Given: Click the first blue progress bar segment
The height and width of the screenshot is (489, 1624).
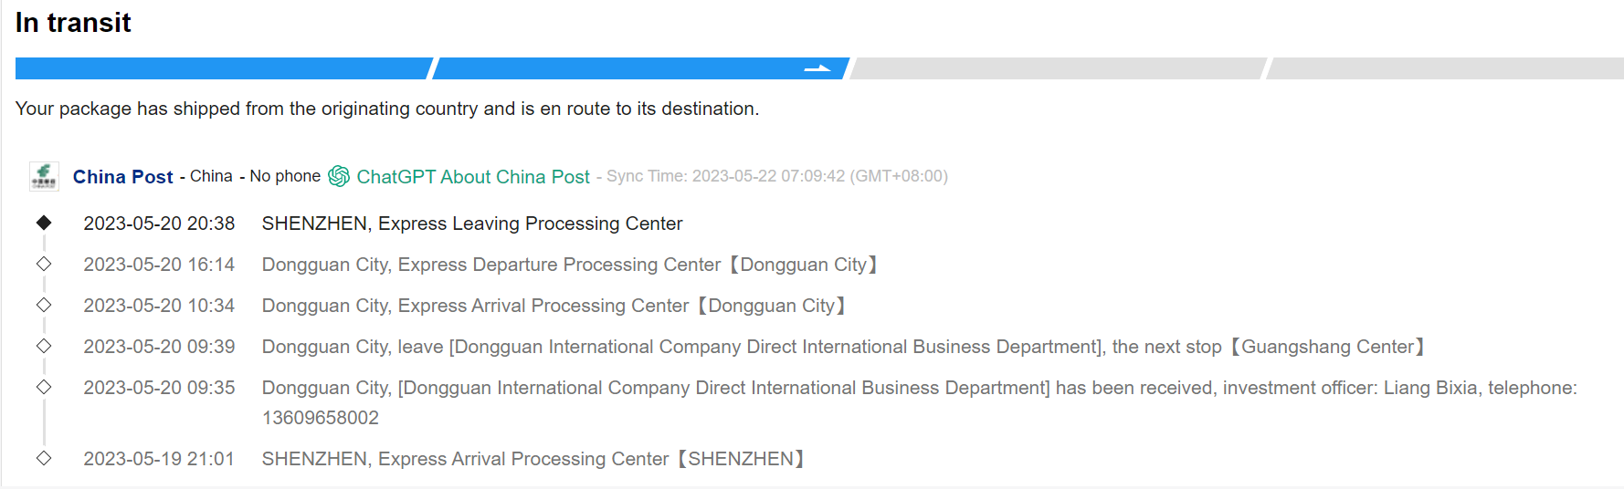Looking at the screenshot, I should click(222, 68).
